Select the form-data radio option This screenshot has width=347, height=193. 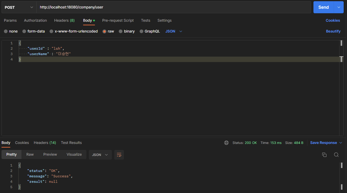click(x=24, y=31)
